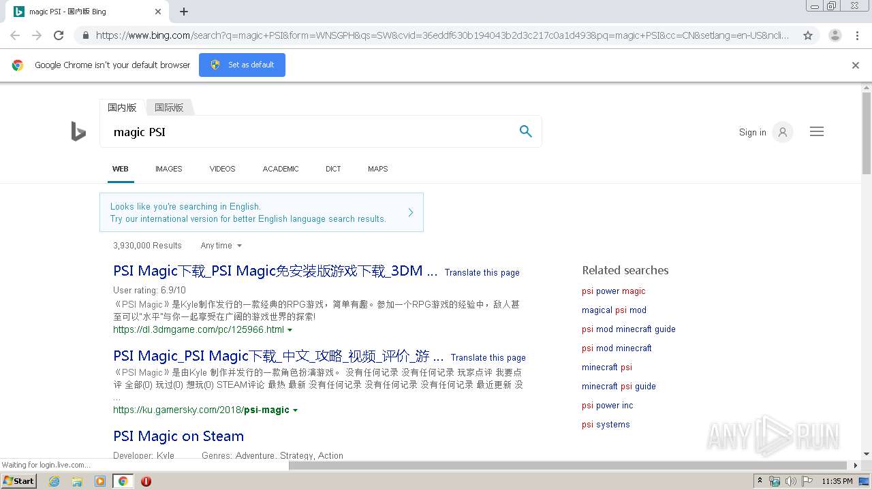Dismiss the default browser notification bar
The height and width of the screenshot is (490, 872).
tap(856, 65)
